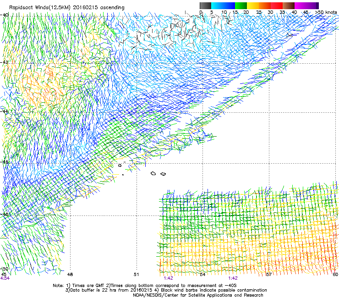Click the right island outline near 52E

[163, 174]
